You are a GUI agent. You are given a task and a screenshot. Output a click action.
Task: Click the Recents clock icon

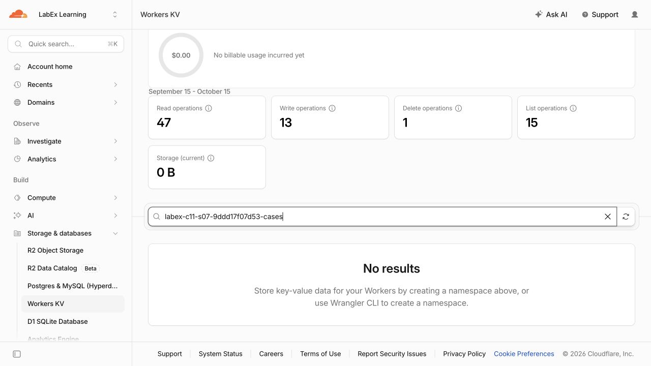[17, 84]
